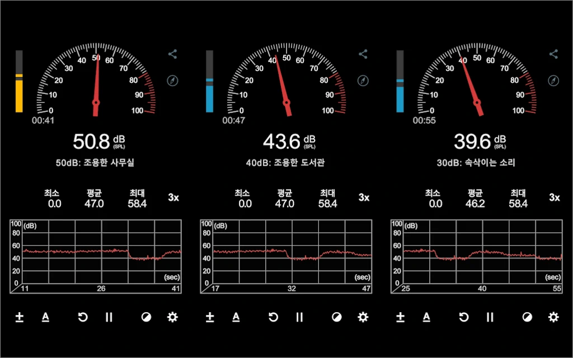Pause the meter in the 39.6 dB panel
The image size is (573, 358).
pyautogui.click(x=490, y=317)
